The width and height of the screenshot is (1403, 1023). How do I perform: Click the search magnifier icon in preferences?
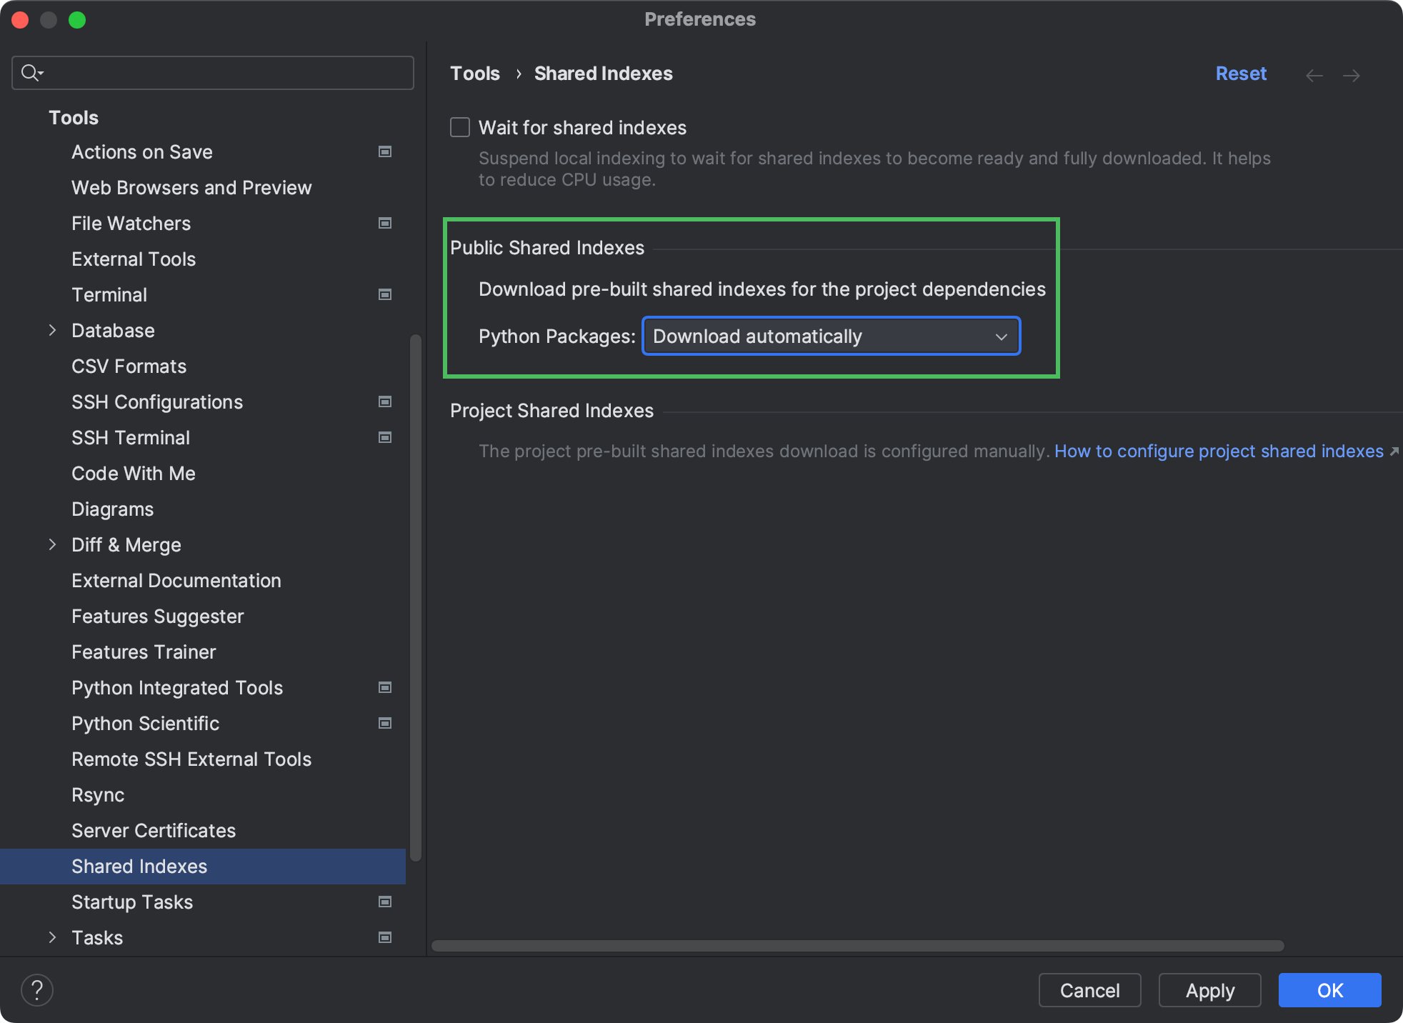[x=31, y=72]
